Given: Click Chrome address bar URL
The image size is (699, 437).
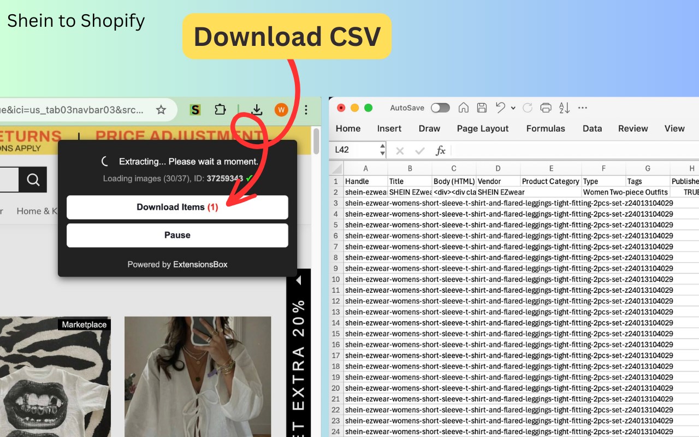Looking at the screenshot, I should coord(72,110).
